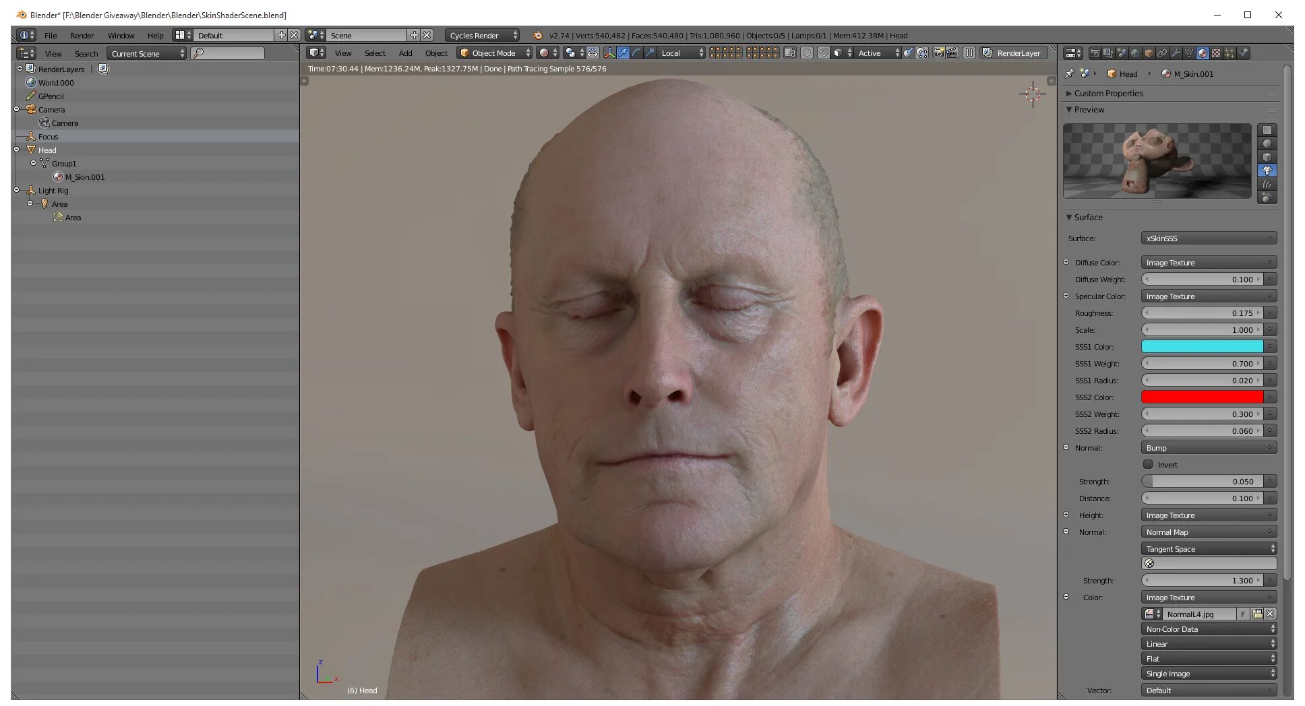Viewport: 1305px width, 706px height.
Task: Open the Help menu
Action: click(x=155, y=36)
